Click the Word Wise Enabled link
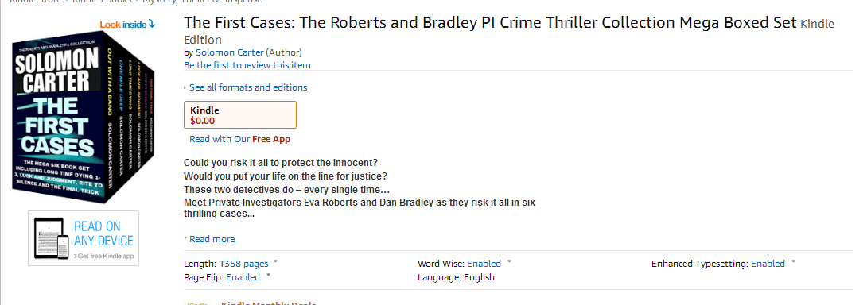The image size is (867, 305). (x=484, y=264)
